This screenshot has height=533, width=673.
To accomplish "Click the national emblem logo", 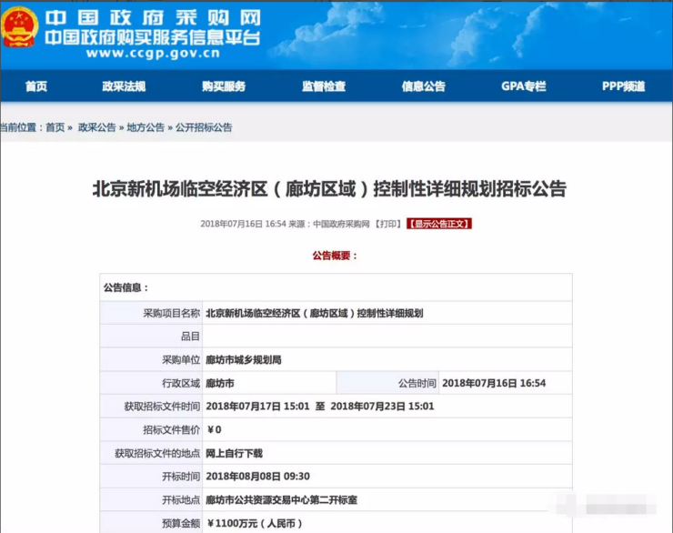I will [x=19, y=27].
